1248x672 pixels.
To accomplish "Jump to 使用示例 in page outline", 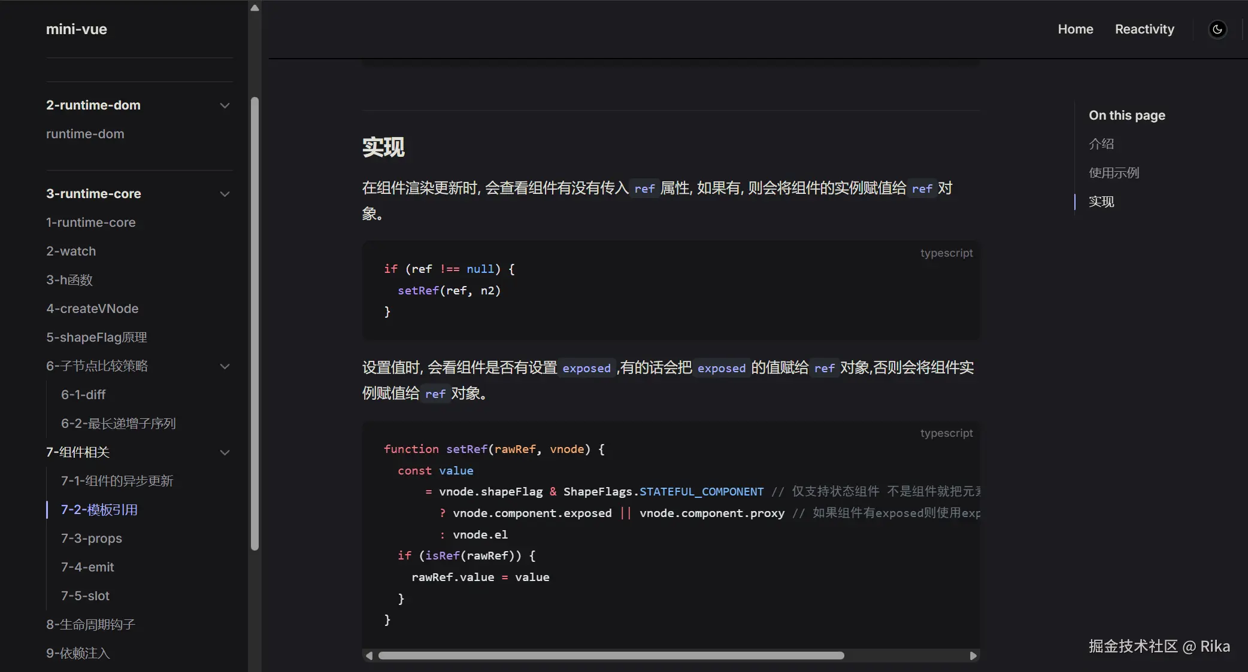I will pyautogui.click(x=1113, y=173).
